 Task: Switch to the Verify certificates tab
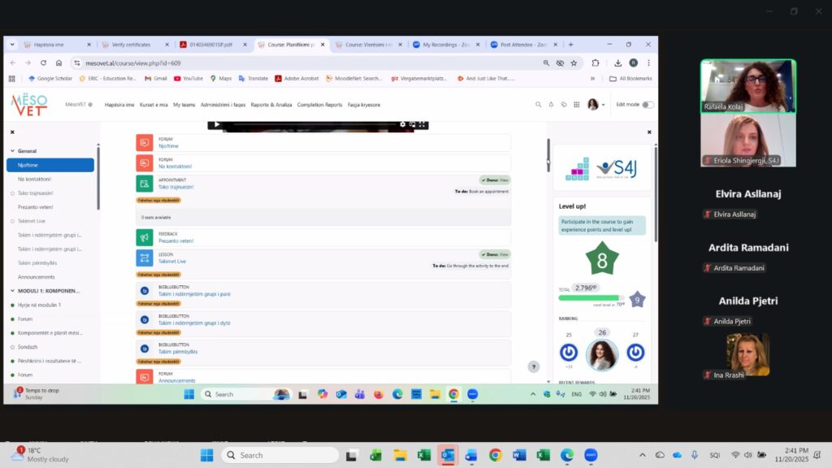pos(130,45)
